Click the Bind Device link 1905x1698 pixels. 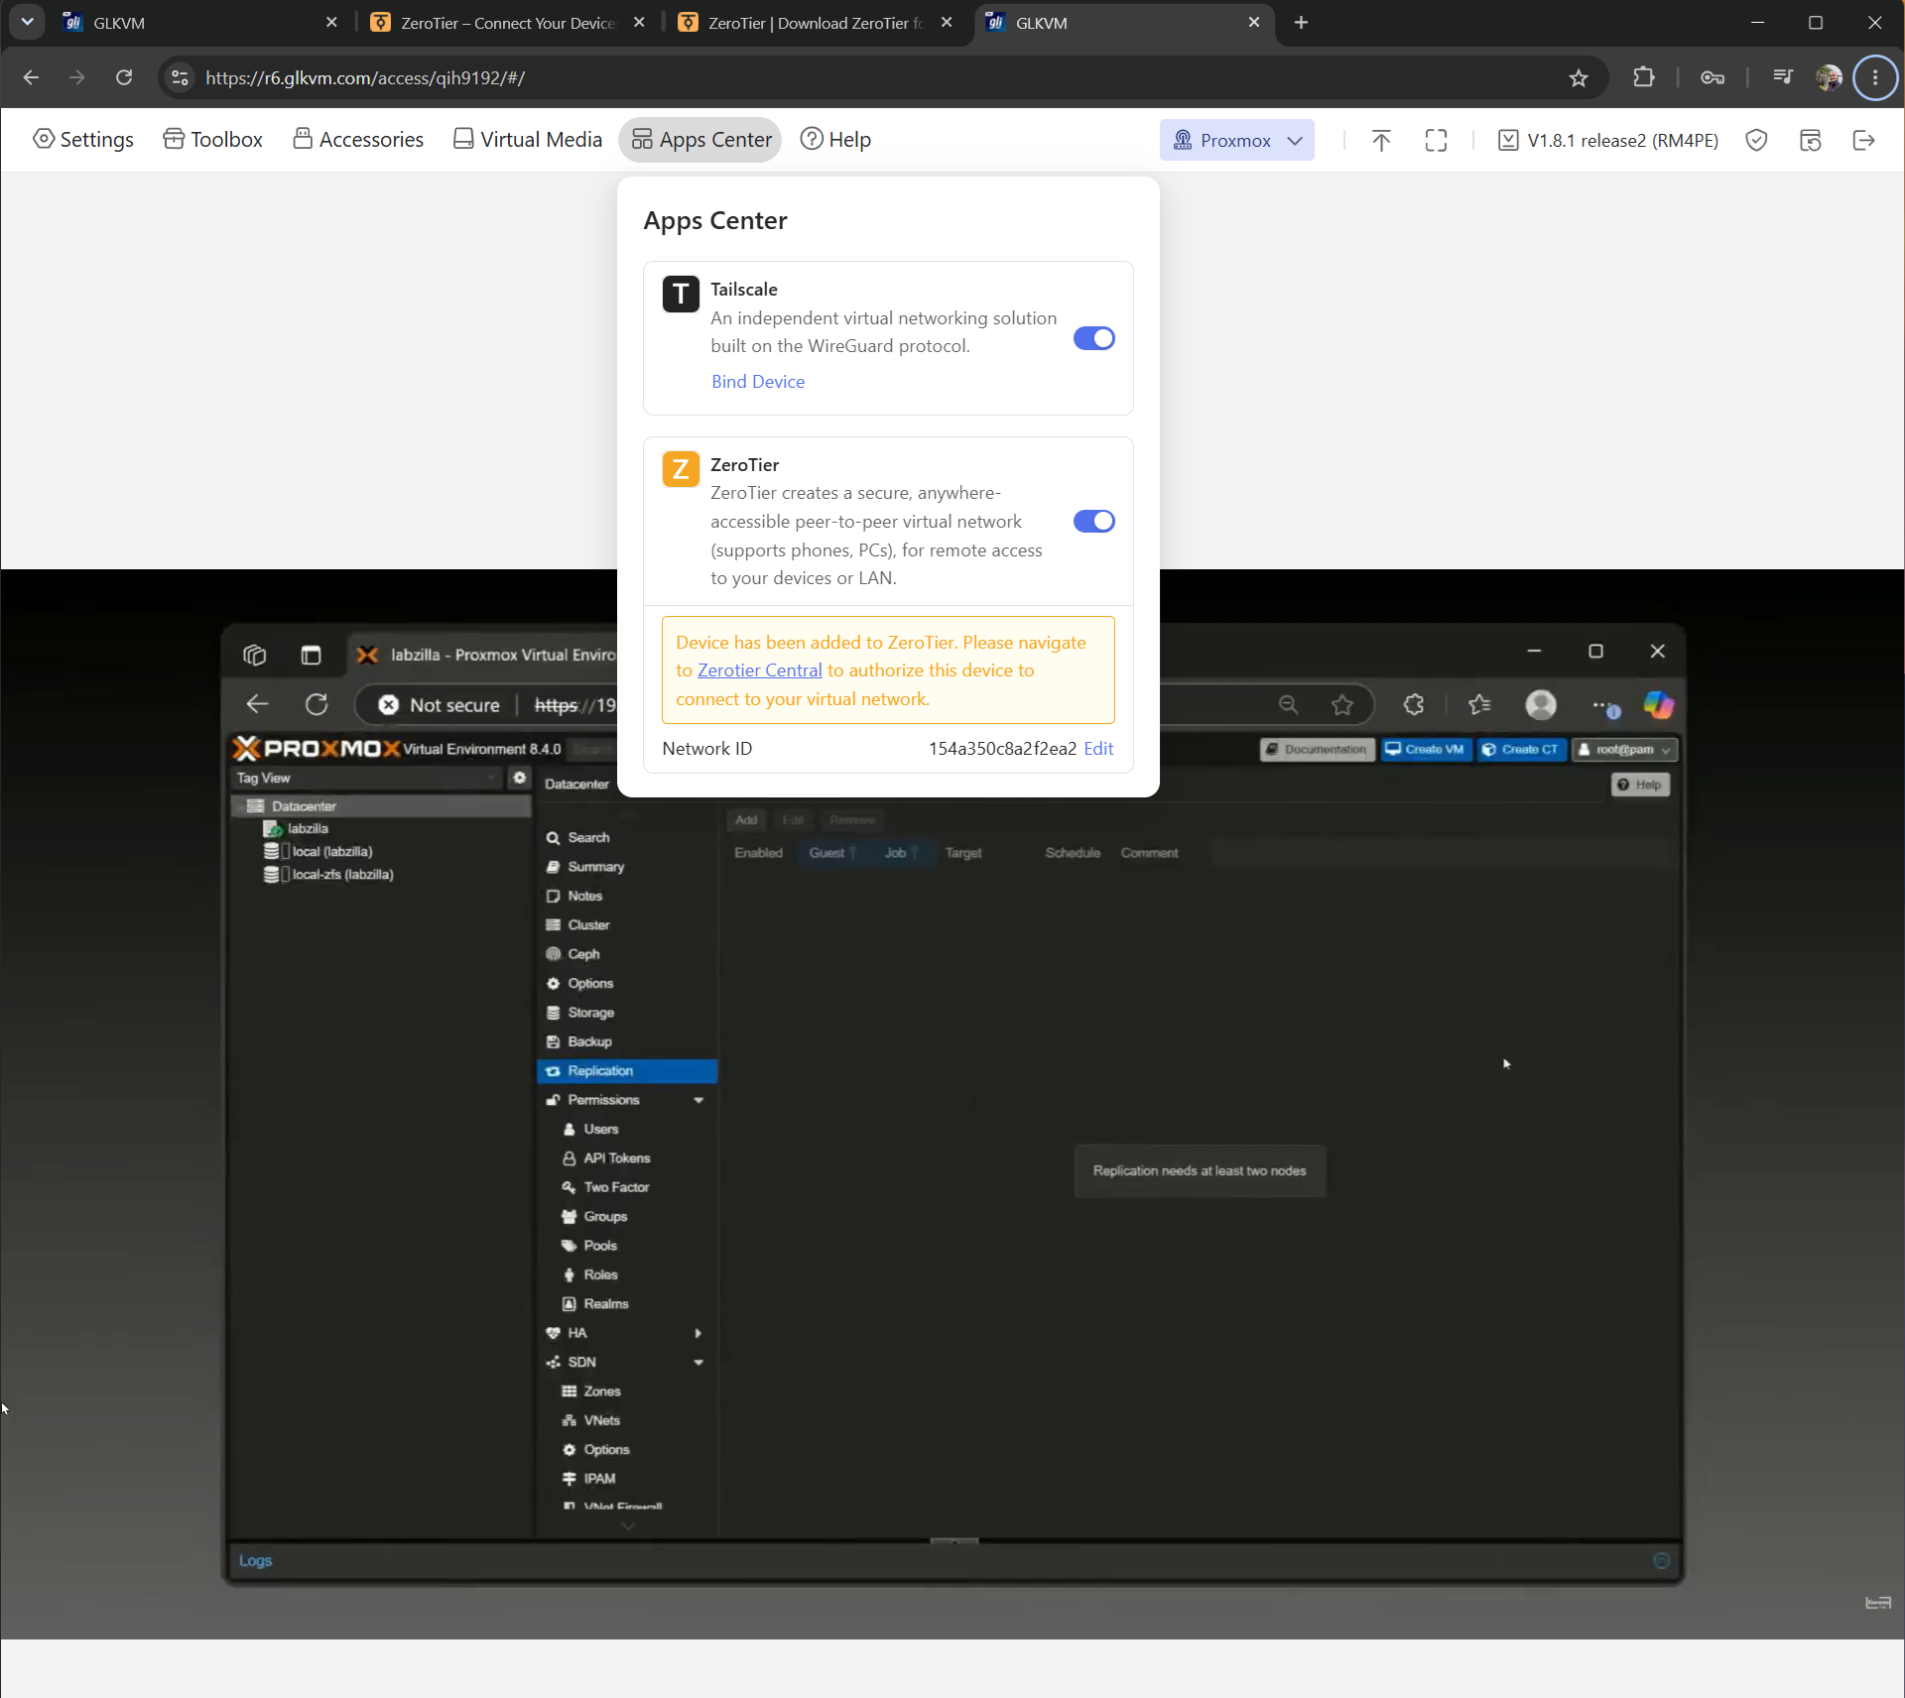pos(758,382)
